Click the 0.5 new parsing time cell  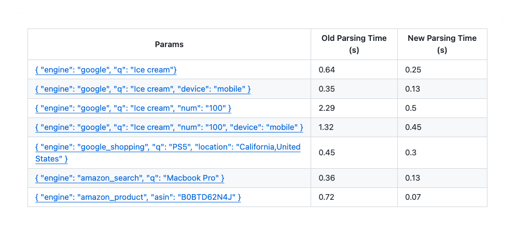tap(411, 108)
